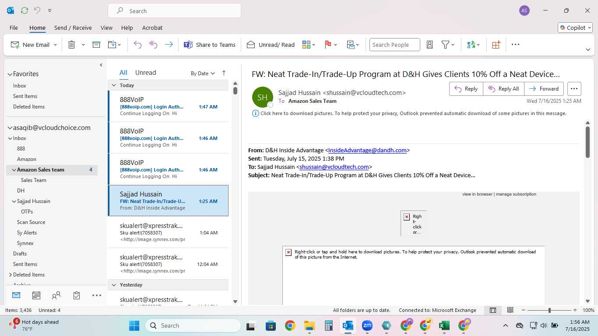This screenshot has height=336, width=598.
Task: Open the Delete dropdown arrow
Action: click(x=83, y=45)
